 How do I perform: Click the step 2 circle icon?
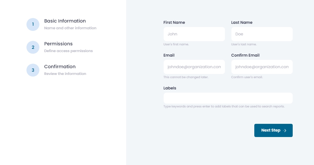[33, 47]
